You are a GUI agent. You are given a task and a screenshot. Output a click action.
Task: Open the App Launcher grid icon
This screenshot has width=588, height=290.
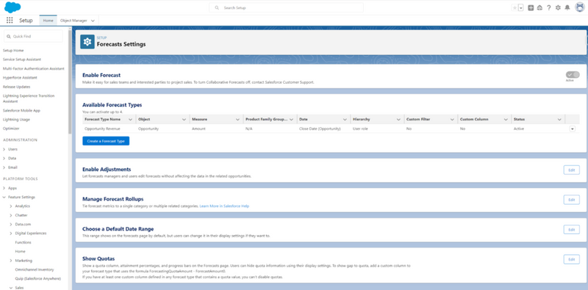[x=10, y=21]
